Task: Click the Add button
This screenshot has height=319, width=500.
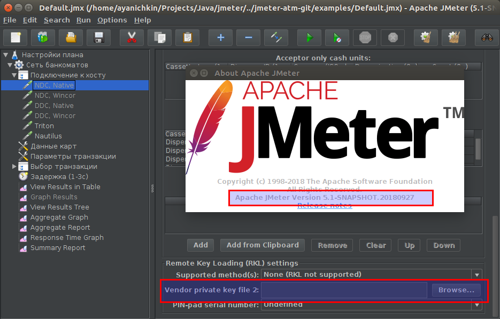Action: pyautogui.click(x=201, y=245)
